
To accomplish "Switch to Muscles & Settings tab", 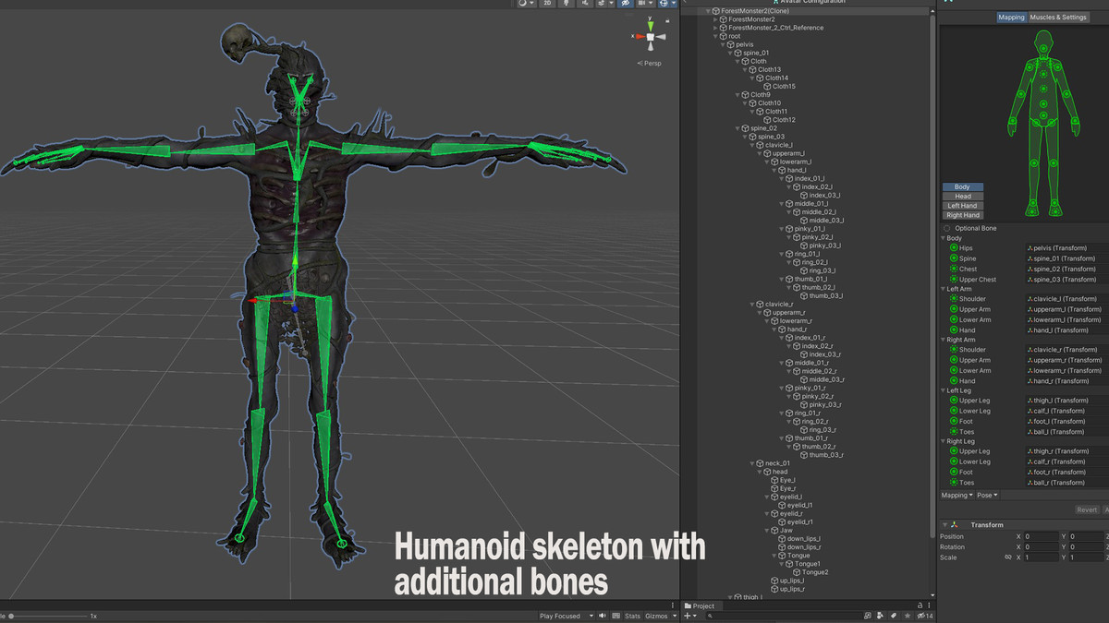I will [1058, 17].
